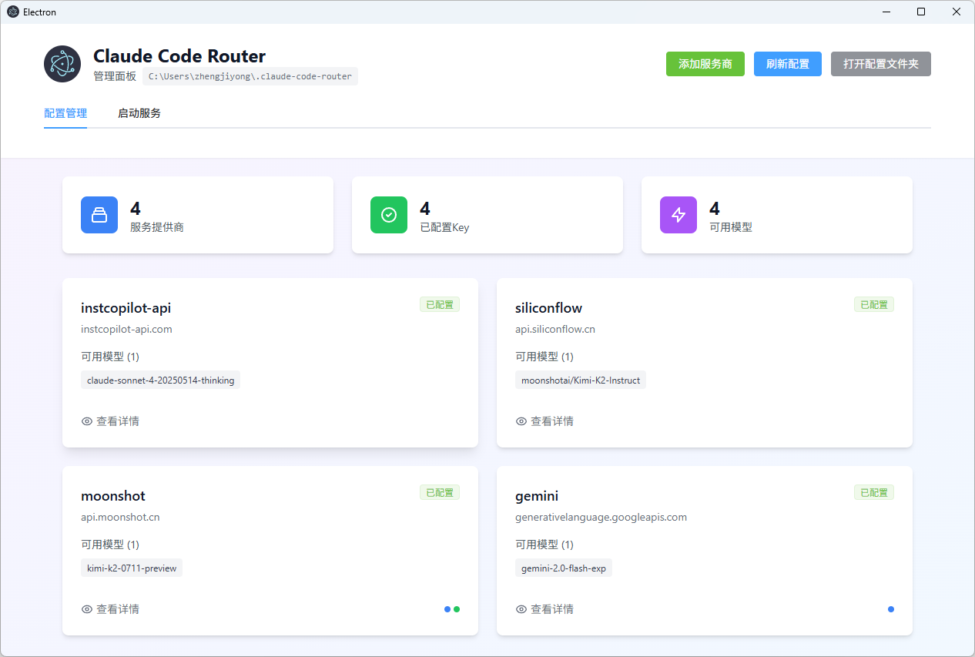Click the gemini card title
Viewport: 975px width, 657px height.
[537, 496]
